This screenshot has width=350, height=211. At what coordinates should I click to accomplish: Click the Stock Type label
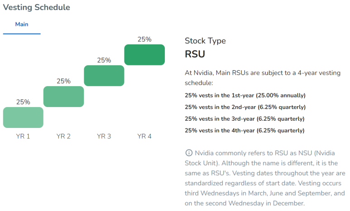tap(205, 41)
